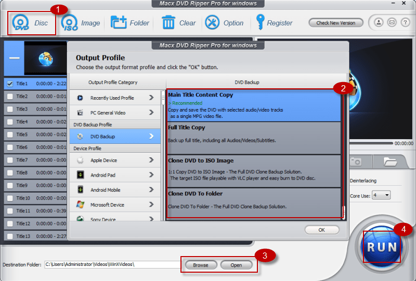Check the Title8 checkbox

coord(10,173)
